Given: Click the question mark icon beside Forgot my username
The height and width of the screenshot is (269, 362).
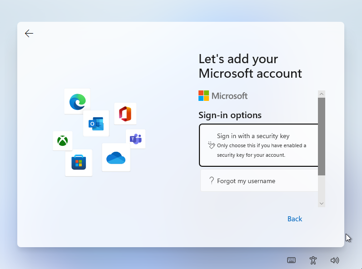Looking at the screenshot, I should [211, 180].
